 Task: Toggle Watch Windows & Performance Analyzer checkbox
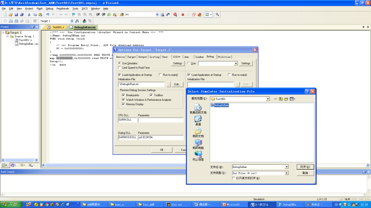[123, 100]
